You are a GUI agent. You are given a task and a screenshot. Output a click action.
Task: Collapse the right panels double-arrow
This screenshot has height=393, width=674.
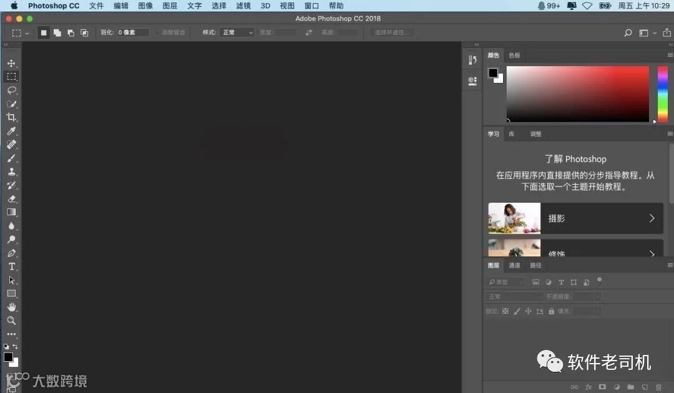pos(670,45)
